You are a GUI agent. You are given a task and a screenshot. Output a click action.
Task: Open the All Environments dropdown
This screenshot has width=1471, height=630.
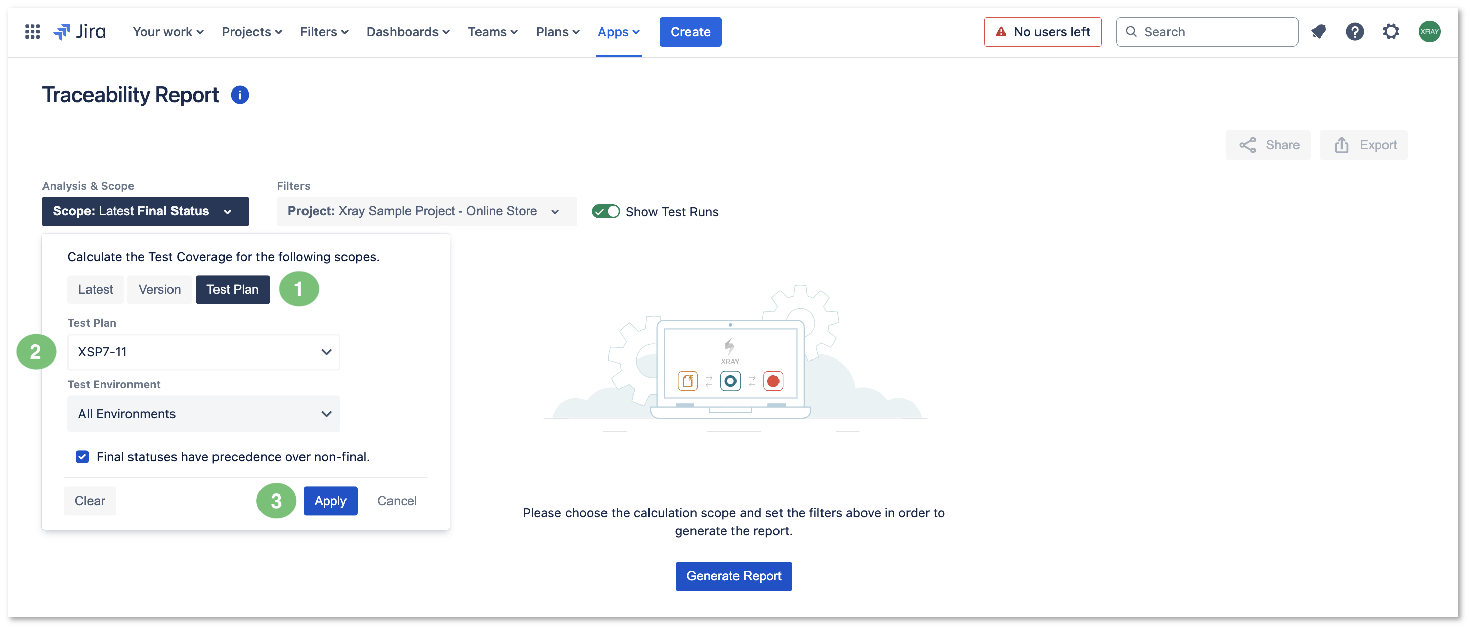point(204,414)
